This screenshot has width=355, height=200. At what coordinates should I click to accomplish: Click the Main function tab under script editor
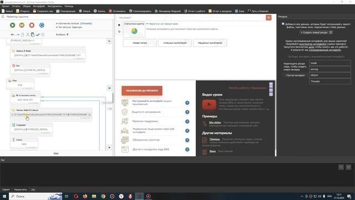point(56,153)
